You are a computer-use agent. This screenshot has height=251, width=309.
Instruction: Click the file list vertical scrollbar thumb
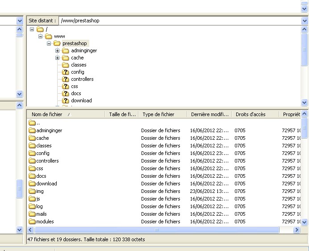pos(305,128)
